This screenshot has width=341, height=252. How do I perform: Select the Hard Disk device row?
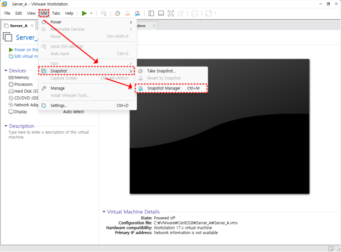pos(23,91)
